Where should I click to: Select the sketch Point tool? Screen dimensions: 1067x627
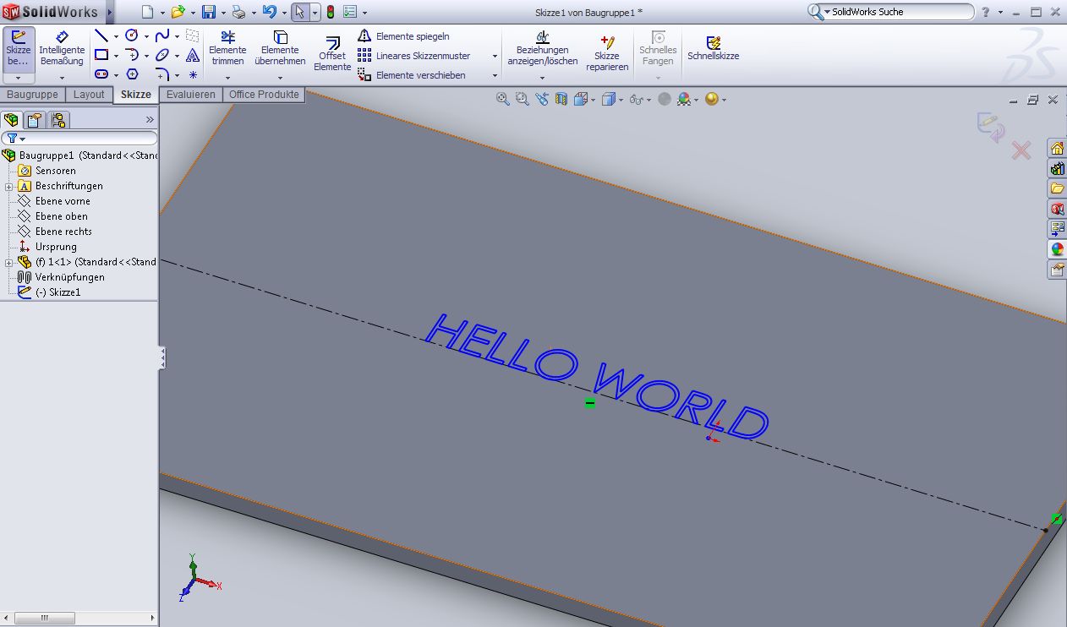click(x=193, y=74)
